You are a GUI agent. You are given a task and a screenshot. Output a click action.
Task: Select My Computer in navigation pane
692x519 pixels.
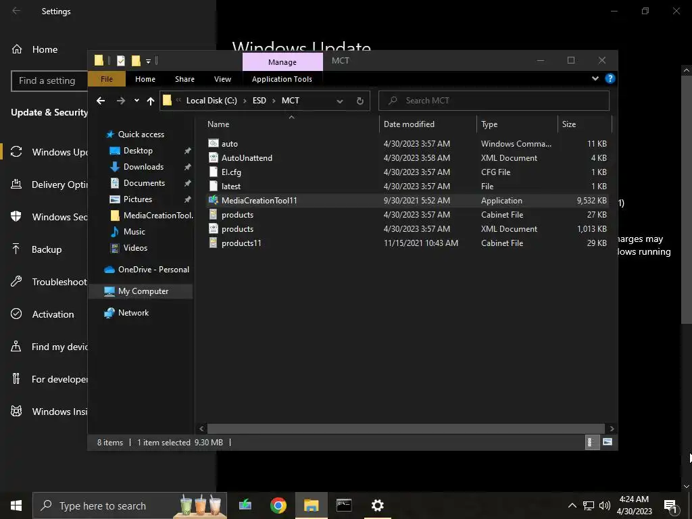point(141,291)
